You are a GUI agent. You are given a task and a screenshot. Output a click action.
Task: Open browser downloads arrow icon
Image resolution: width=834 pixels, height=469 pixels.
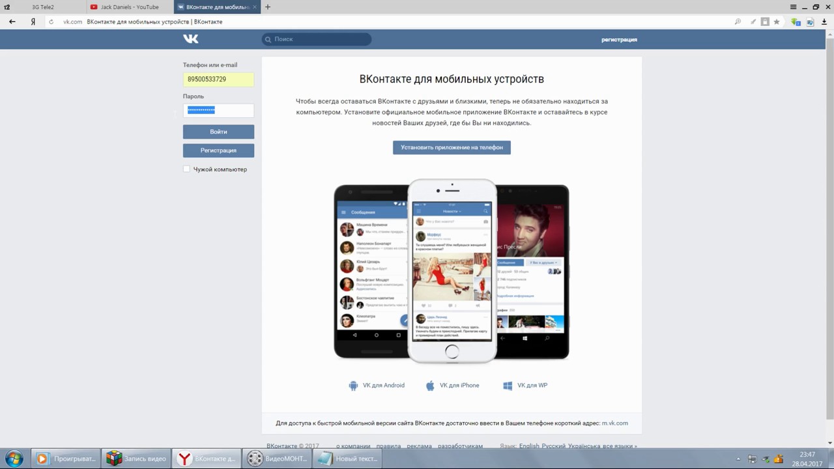[824, 21]
